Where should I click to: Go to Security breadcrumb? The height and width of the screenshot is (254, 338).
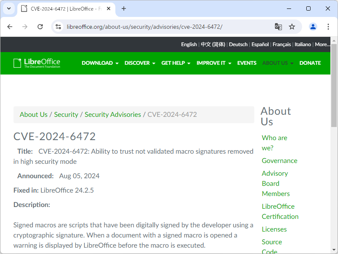66,114
